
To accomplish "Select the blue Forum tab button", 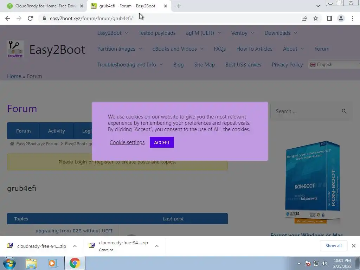I will 23,131.
